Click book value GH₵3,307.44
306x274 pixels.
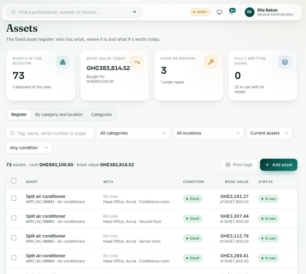tap(234, 216)
